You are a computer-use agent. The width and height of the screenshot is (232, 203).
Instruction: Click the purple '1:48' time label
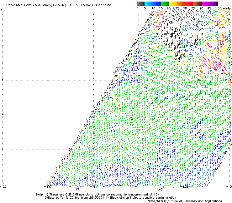click(159, 190)
